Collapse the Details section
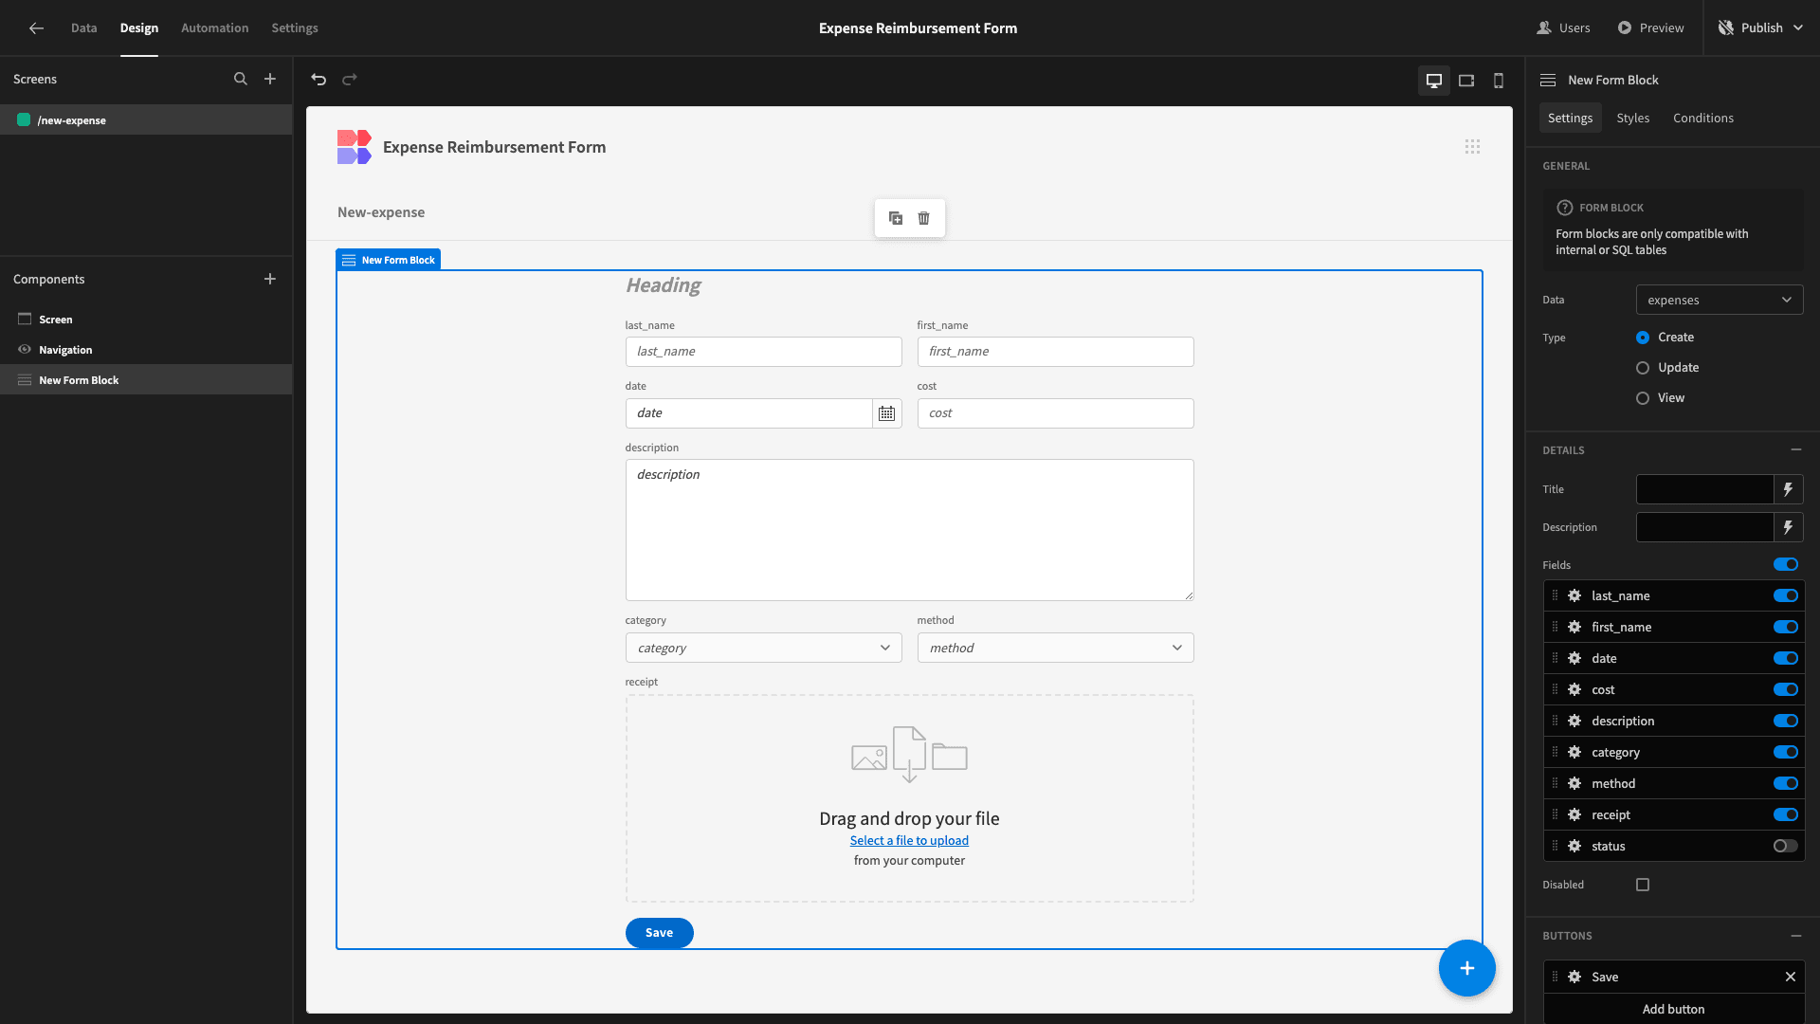Viewport: 1820px width, 1024px height. pyautogui.click(x=1796, y=449)
